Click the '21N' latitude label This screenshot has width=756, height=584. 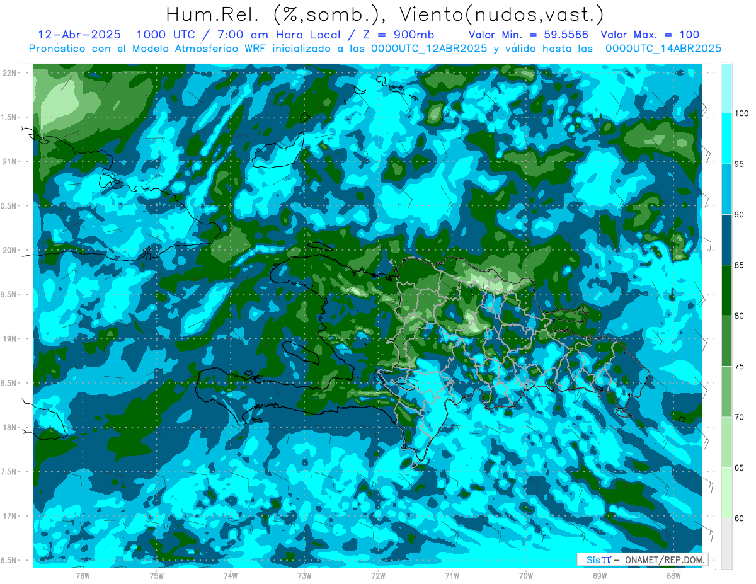11,161
